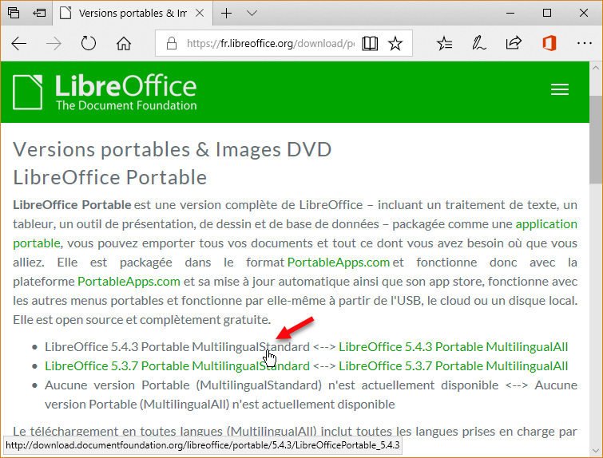This screenshot has width=603, height=458.
Task: Add web notes with pen icon
Action: coord(478,43)
